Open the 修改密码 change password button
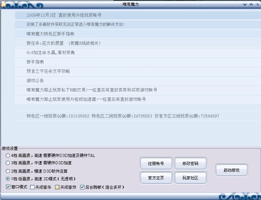The image size is (261, 200). coord(191,164)
